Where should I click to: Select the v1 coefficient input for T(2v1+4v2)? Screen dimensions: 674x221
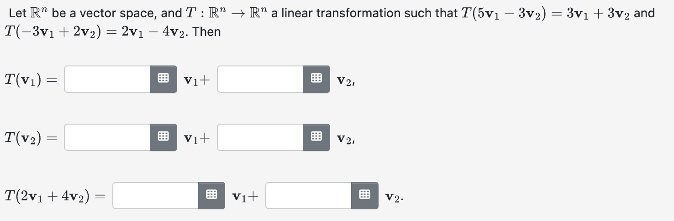pyautogui.click(x=156, y=196)
